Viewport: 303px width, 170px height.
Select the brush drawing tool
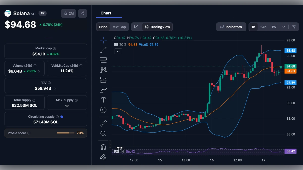tap(103, 90)
